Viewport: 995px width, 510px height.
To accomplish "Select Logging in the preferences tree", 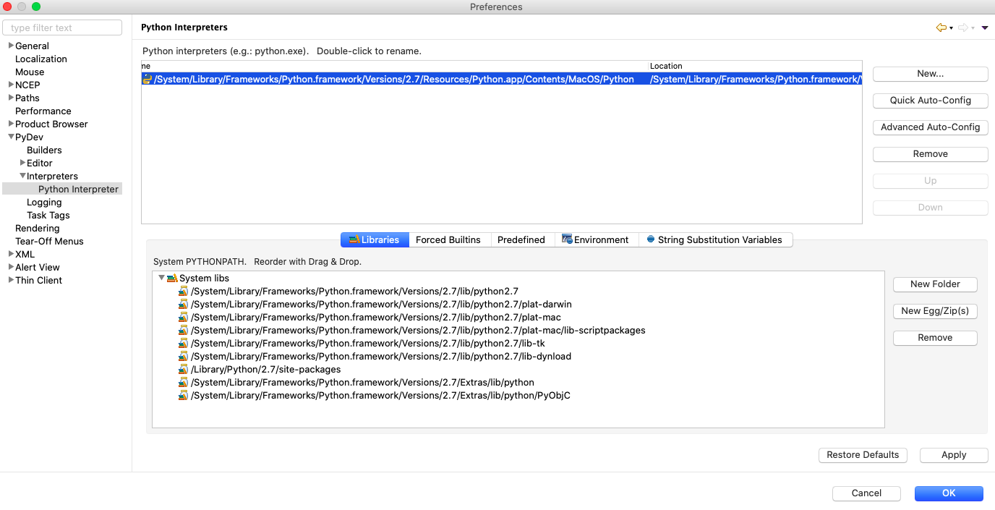I will click(x=44, y=203).
